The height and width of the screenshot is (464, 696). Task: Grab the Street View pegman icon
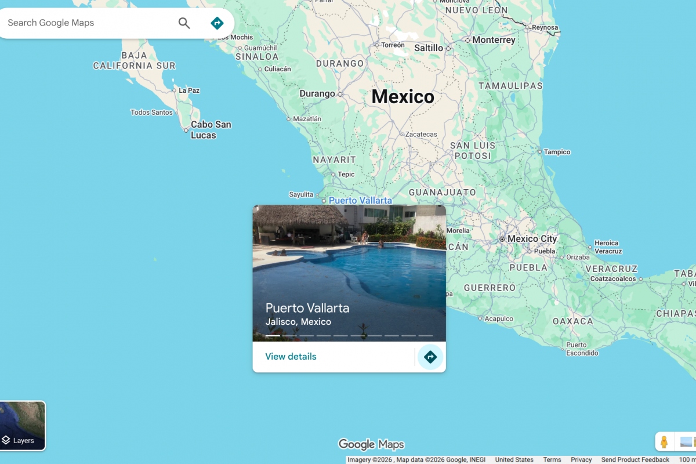click(664, 442)
